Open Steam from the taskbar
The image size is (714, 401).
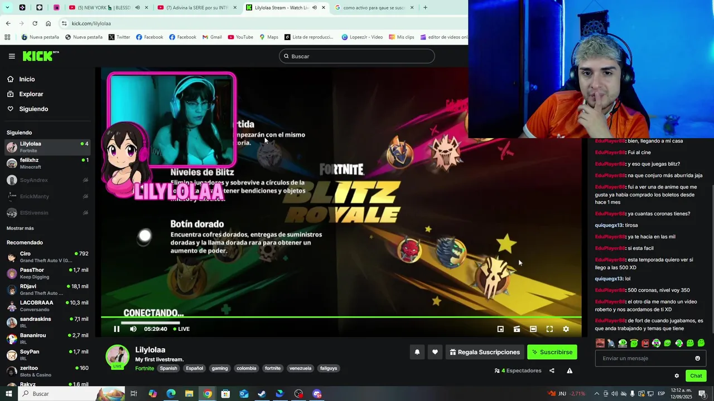262,394
